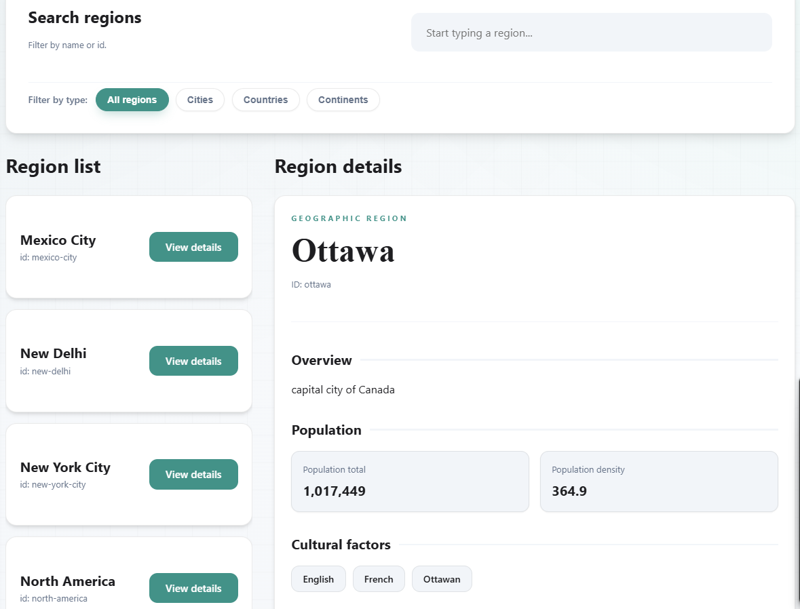800x609 pixels.
Task: Select the French cultural factor tag
Action: click(x=378, y=578)
